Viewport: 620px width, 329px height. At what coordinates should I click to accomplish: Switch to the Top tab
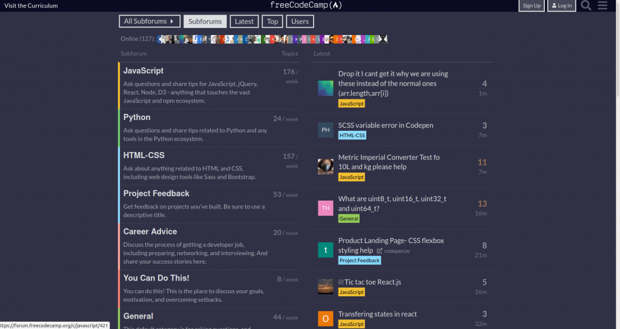[272, 21]
